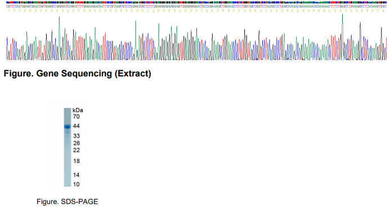Select the 10 kDa marker label
Screen dimensions: 390x208
point(77,184)
